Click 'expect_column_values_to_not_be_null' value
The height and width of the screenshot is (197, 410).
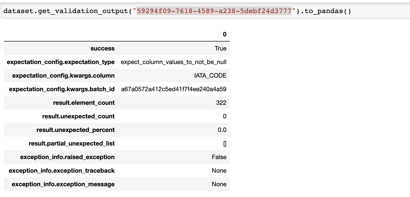click(x=174, y=62)
